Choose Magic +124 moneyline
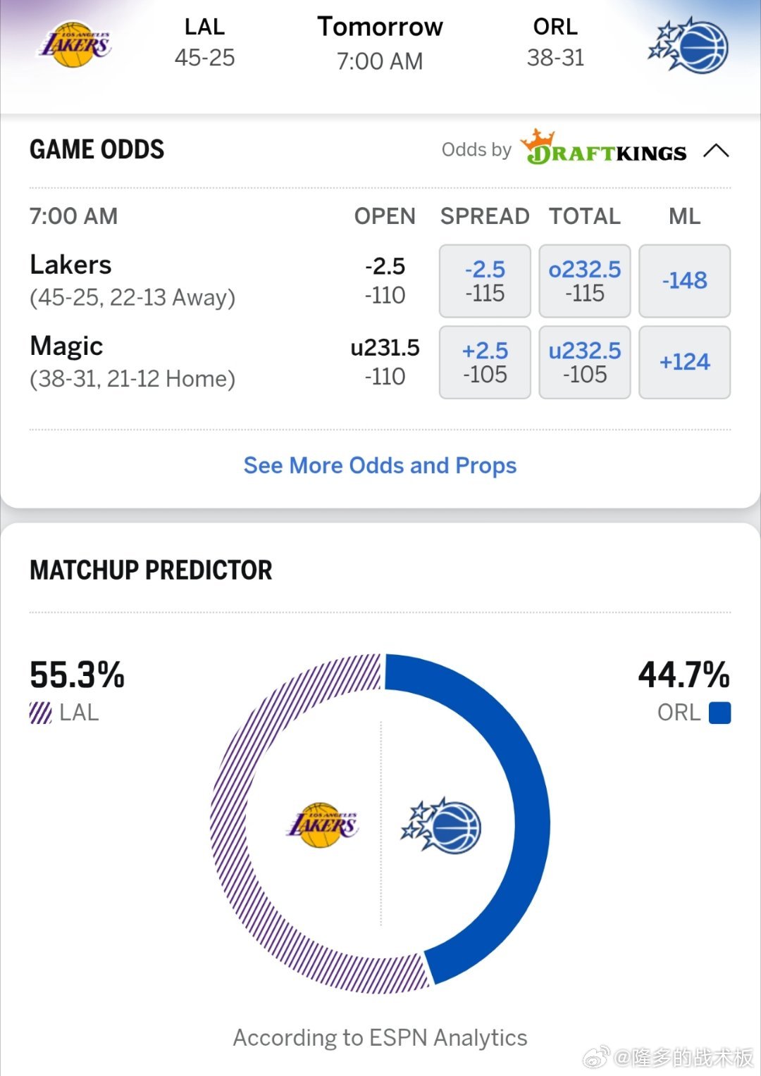Image resolution: width=761 pixels, height=1076 pixels. pos(684,362)
